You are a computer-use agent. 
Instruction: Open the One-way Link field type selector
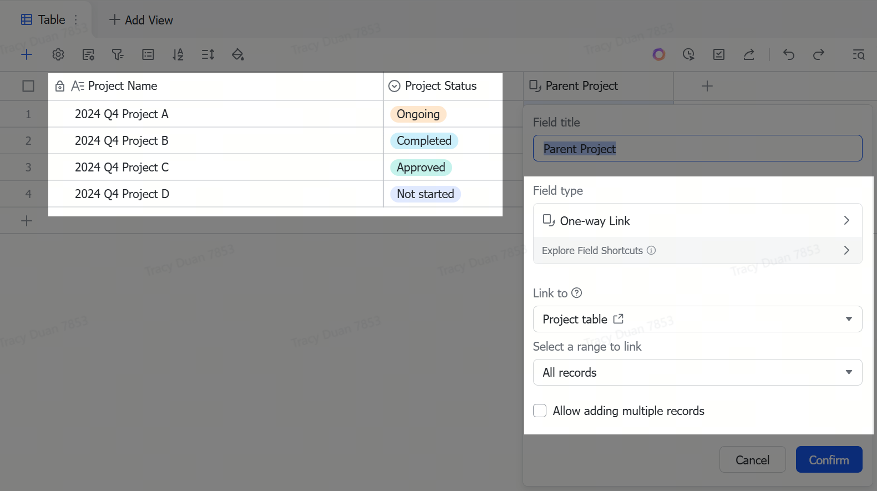(697, 221)
